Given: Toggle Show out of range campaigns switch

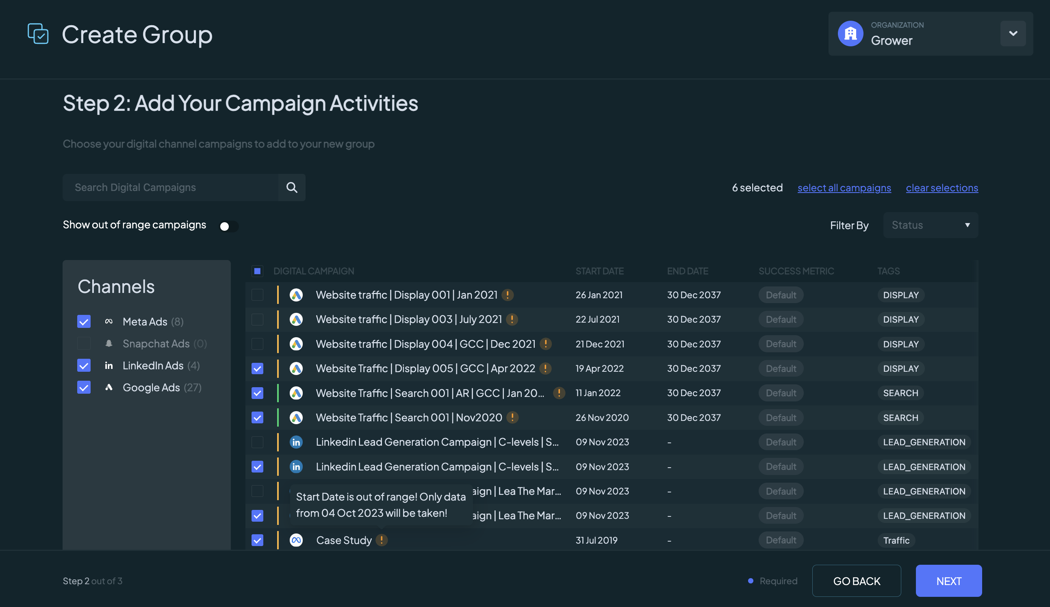Looking at the screenshot, I should point(228,226).
